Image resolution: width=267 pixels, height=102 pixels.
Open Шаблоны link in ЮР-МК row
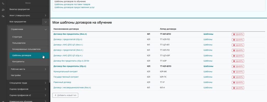coord(208,71)
